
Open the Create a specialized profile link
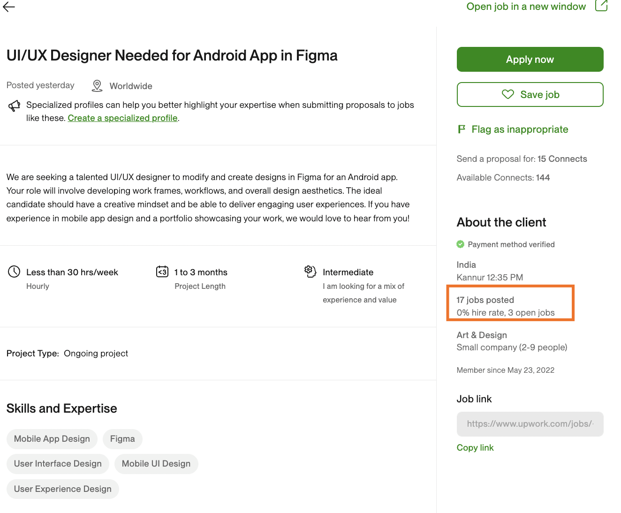point(122,118)
